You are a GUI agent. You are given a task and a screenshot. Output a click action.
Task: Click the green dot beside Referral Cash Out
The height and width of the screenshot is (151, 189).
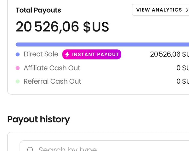click(x=18, y=81)
